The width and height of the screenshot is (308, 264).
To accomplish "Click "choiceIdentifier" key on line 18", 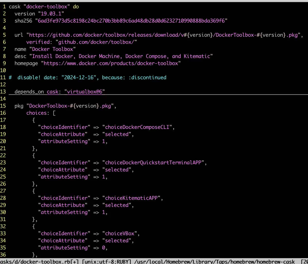I will point(64,127).
